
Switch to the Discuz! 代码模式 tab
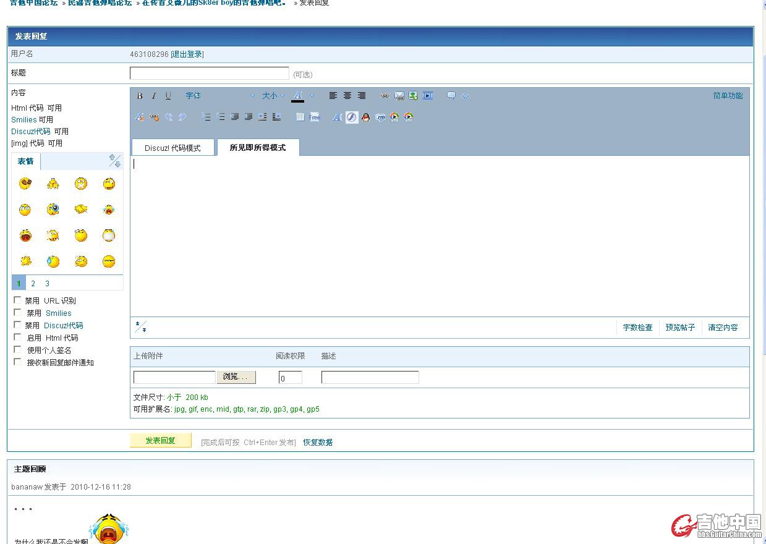pyautogui.click(x=172, y=148)
